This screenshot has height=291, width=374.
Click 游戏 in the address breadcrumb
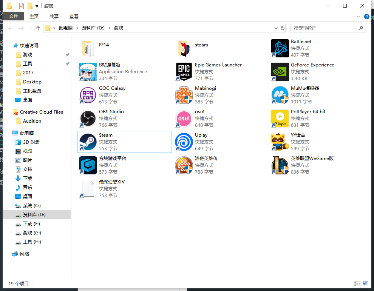119,28
